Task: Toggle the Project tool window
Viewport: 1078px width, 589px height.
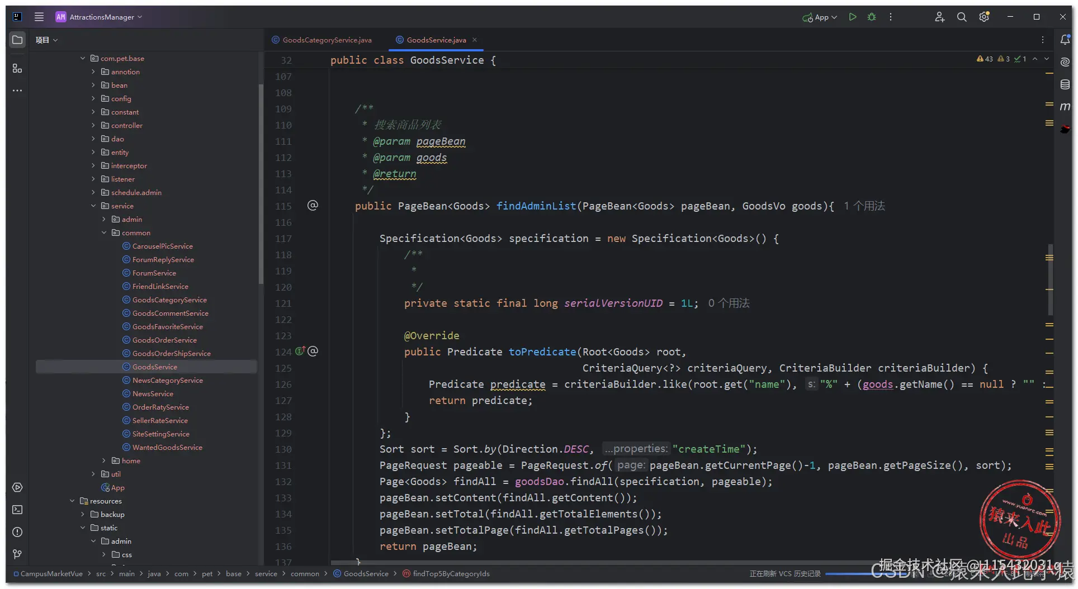Action: pos(17,40)
